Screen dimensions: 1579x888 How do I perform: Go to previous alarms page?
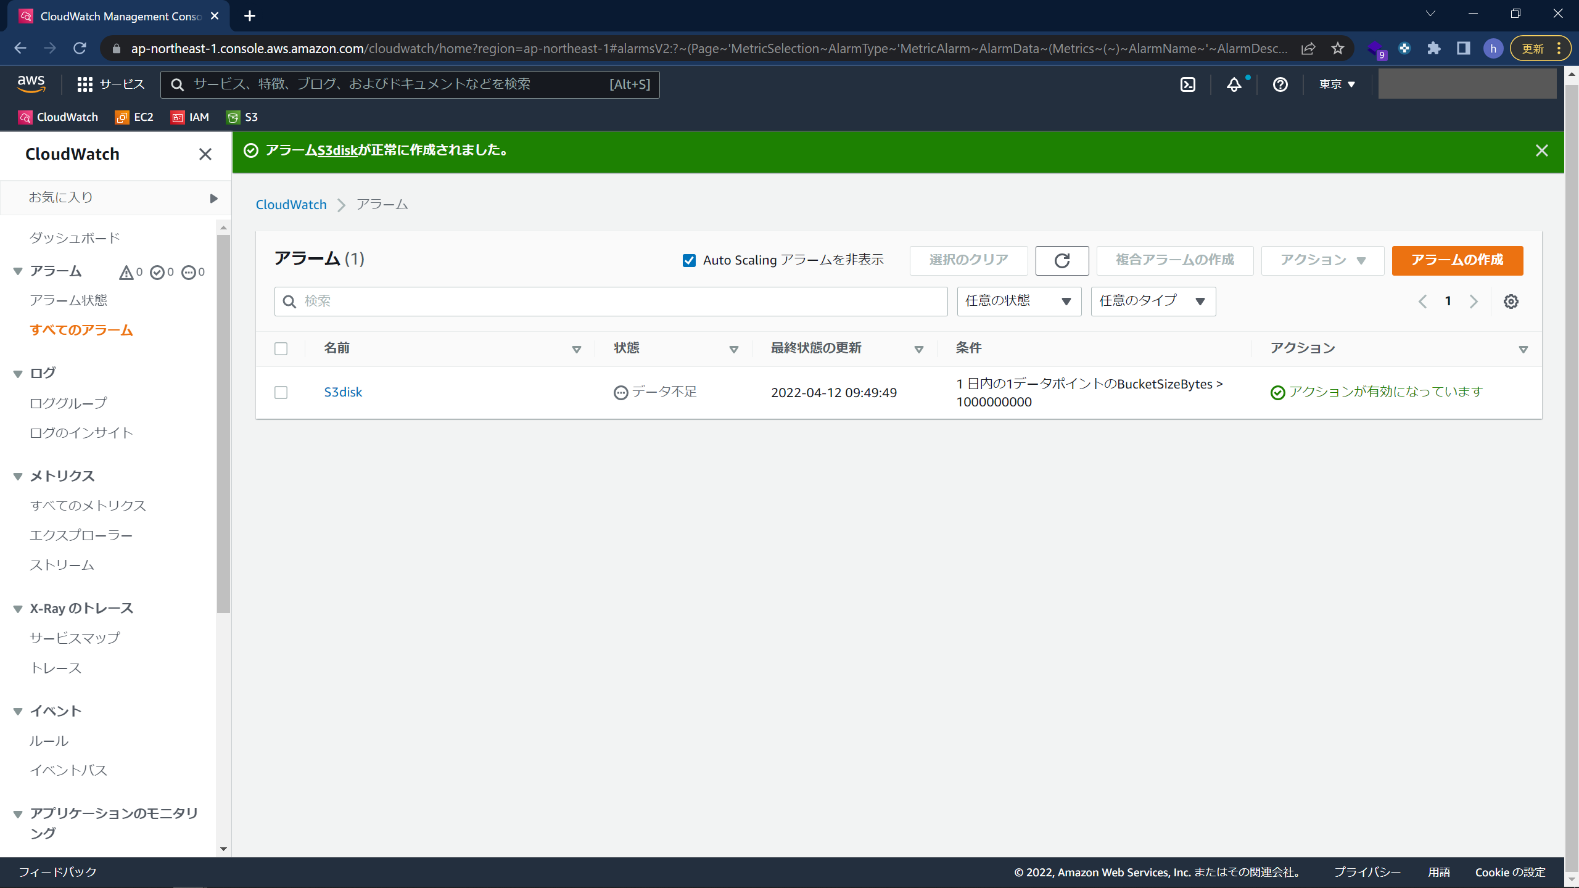pos(1422,302)
